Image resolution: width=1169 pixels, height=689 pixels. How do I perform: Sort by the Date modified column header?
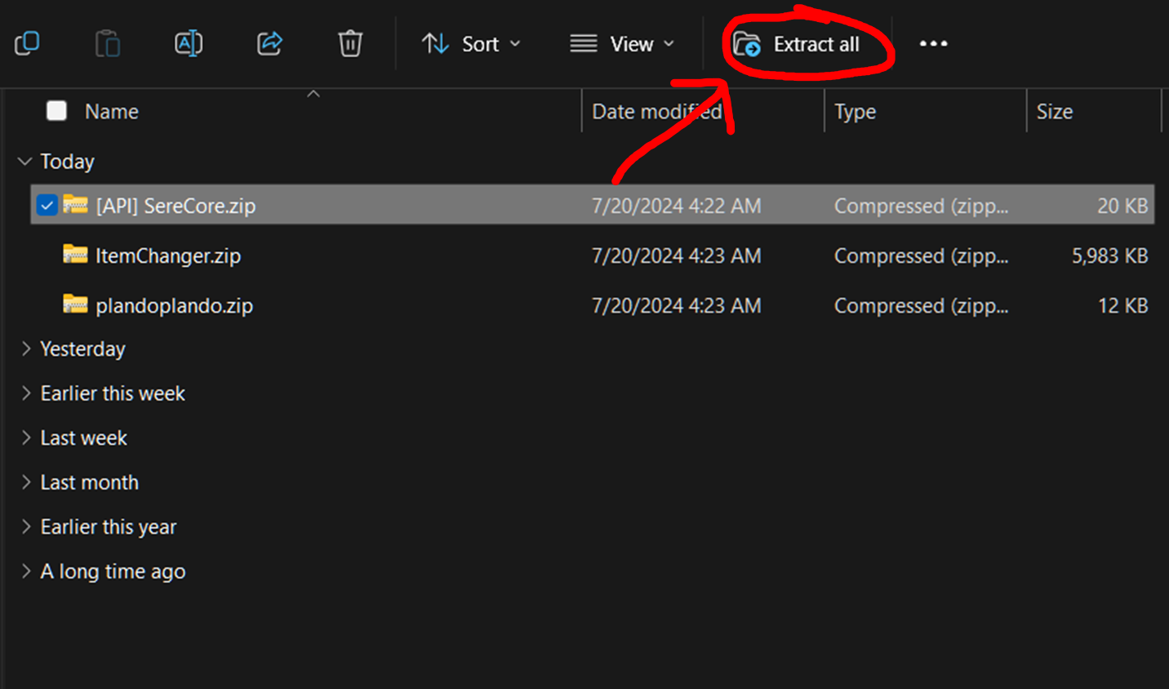(x=656, y=112)
